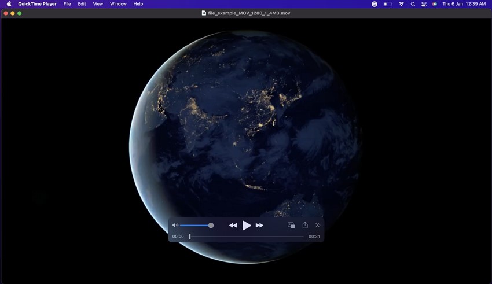Open Spotlight search
This screenshot has height=284, width=492.
point(413,4)
